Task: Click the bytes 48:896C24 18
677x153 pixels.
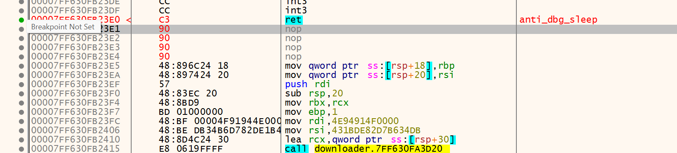Action: [x=194, y=66]
